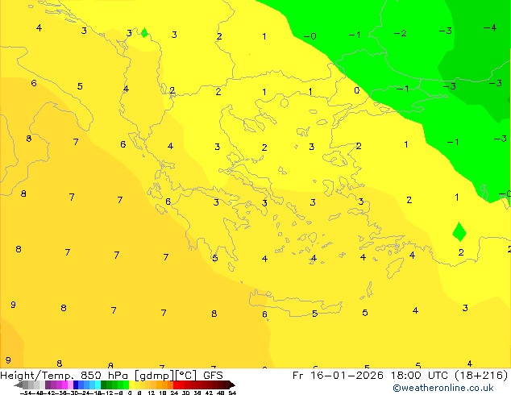511x395 pixels.
Task: Click the '(18+216)' forecast hour label
Action: 481,376
